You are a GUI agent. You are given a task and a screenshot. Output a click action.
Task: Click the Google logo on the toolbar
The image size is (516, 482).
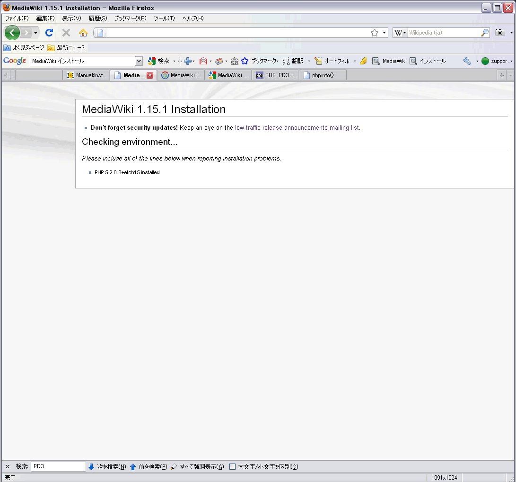pos(15,61)
